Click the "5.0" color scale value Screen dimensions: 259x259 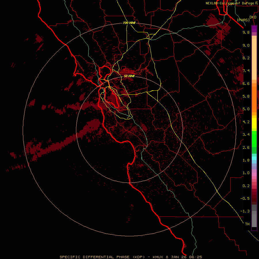[x=246, y=109]
